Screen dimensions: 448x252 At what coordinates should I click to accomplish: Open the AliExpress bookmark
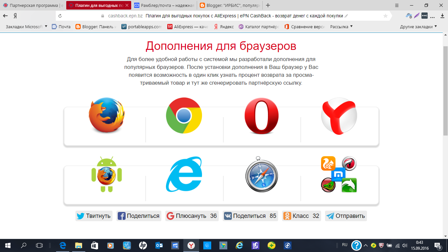coord(188,27)
